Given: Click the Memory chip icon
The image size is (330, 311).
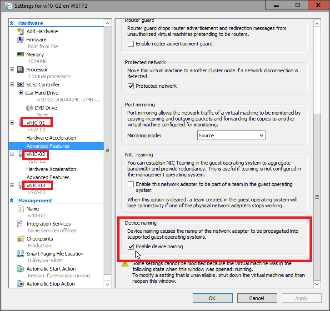Looking at the screenshot, I should point(20,55).
